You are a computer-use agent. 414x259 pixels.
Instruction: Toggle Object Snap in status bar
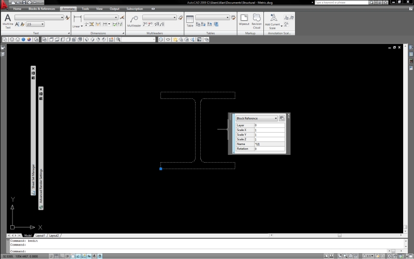click(x=72, y=256)
